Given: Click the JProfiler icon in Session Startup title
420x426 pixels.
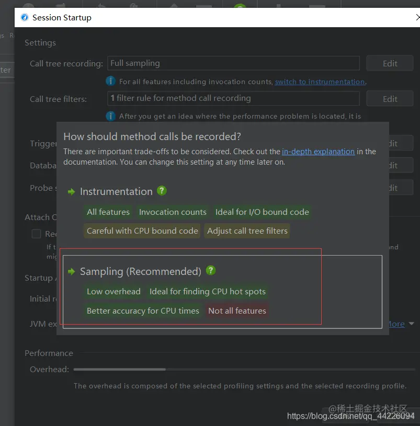Looking at the screenshot, I should (x=25, y=17).
